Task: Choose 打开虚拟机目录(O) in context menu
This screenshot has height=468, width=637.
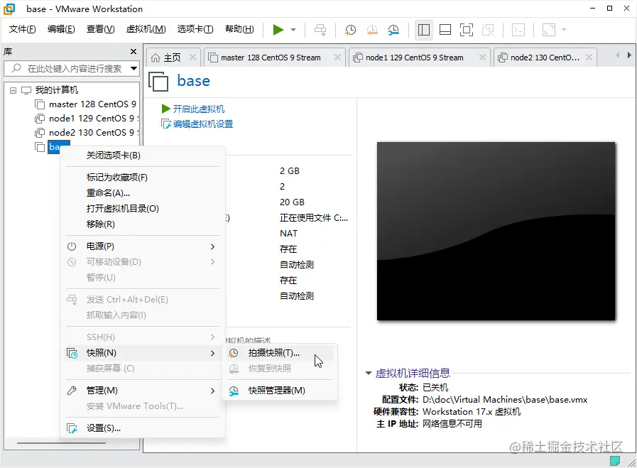Action: [x=143, y=208]
